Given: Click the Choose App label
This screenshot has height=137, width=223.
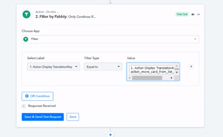Looking at the screenshot, I should pos(31,31).
